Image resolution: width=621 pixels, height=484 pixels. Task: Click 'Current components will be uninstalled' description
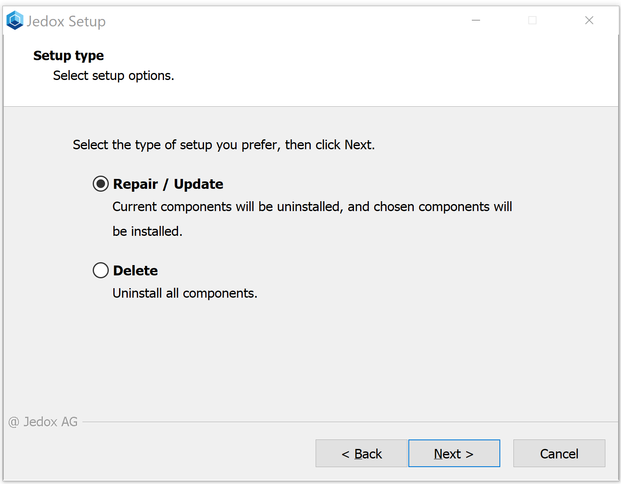(x=312, y=207)
